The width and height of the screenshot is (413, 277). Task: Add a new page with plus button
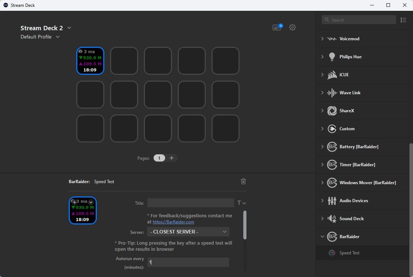tap(172, 158)
